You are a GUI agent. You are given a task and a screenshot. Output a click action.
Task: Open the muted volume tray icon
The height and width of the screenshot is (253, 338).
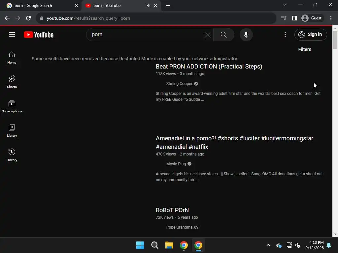click(x=298, y=245)
